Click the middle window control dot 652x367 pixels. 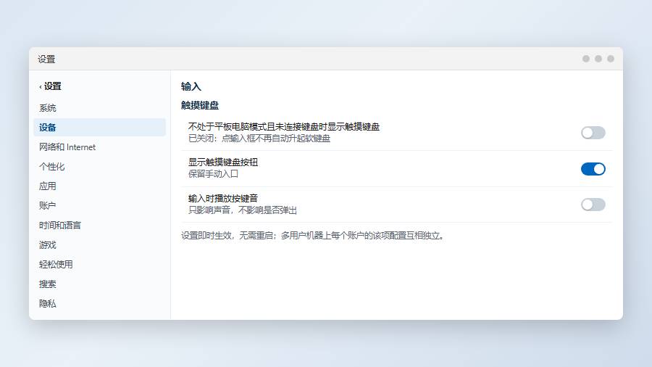pos(598,59)
